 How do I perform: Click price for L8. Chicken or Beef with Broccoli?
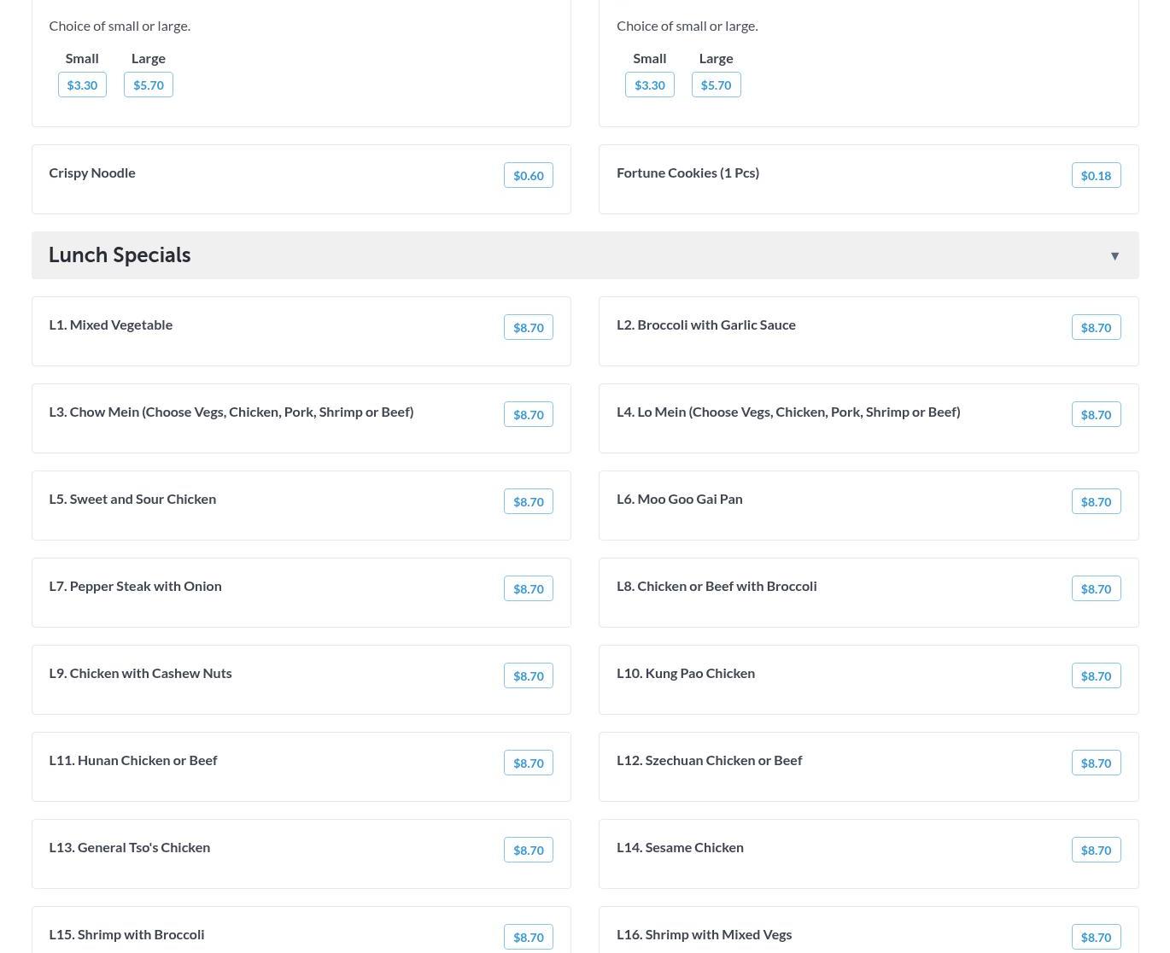pos(1096,588)
